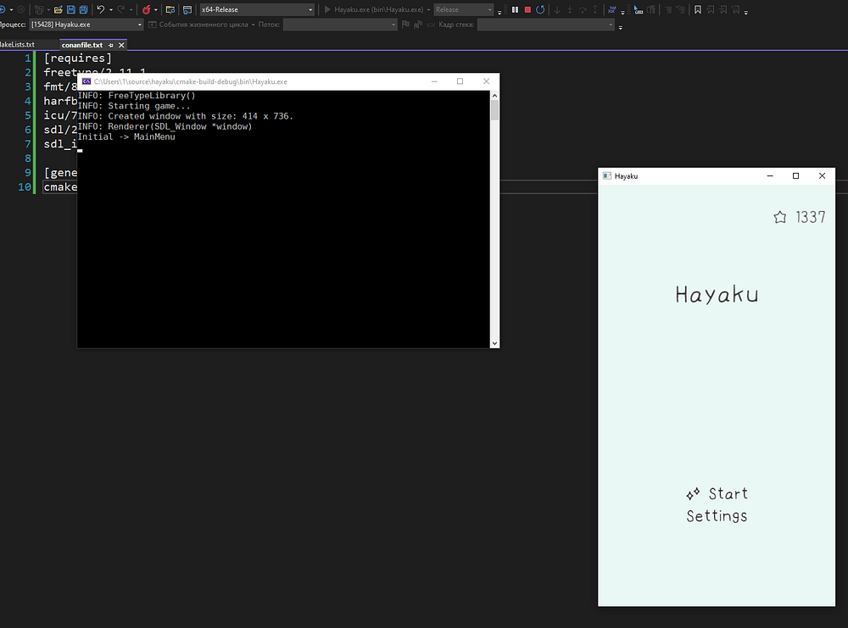Click the Open File folder icon
Screen dimensions: 848x628
click(x=58, y=9)
